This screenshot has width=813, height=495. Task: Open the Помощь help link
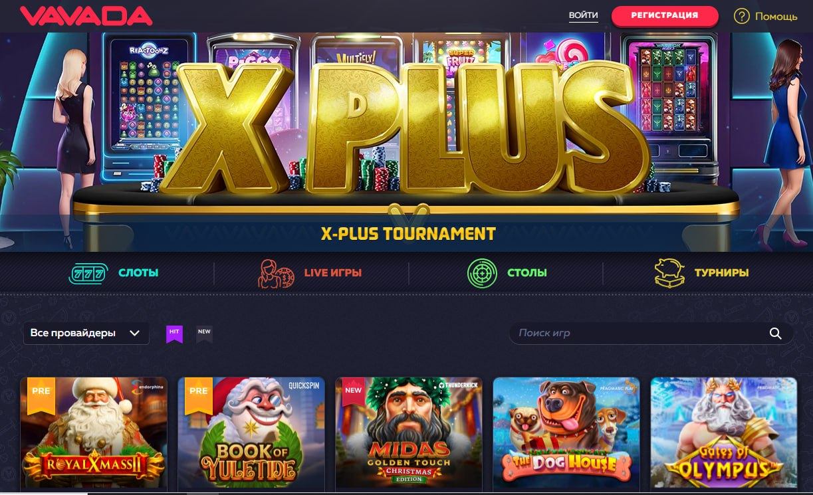(x=776, y=16)
